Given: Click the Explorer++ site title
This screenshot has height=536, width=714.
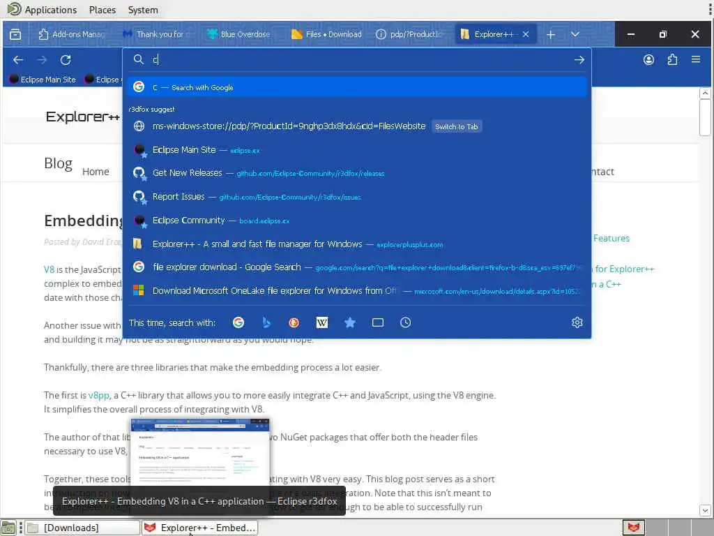Looking at the screenshot, I should (82, 117).
